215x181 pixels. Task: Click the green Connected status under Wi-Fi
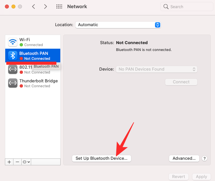(31, 45)
